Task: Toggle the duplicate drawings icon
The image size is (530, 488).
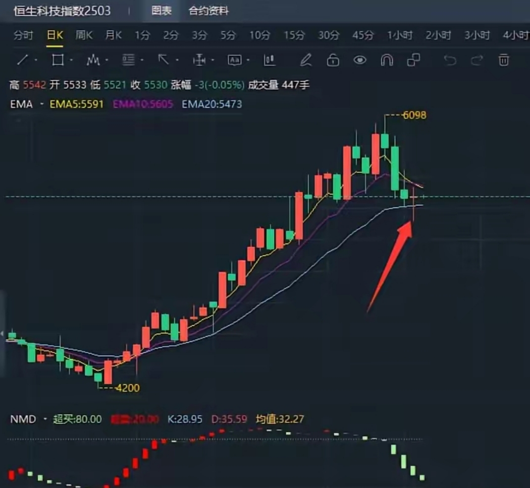Action: [414, 60]
